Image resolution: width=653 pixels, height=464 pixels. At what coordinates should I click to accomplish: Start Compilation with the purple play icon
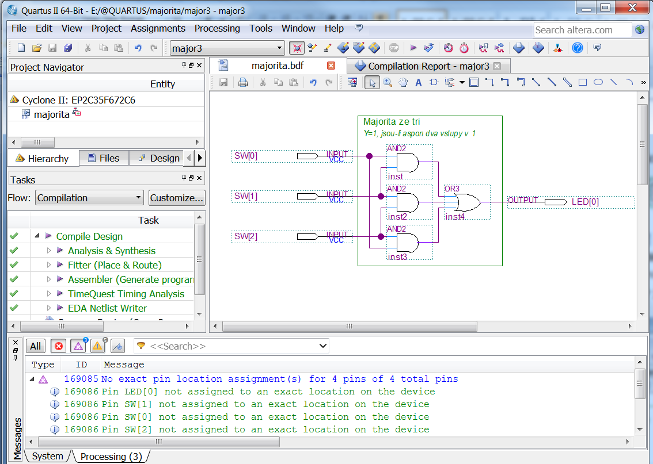pos(413,48)
